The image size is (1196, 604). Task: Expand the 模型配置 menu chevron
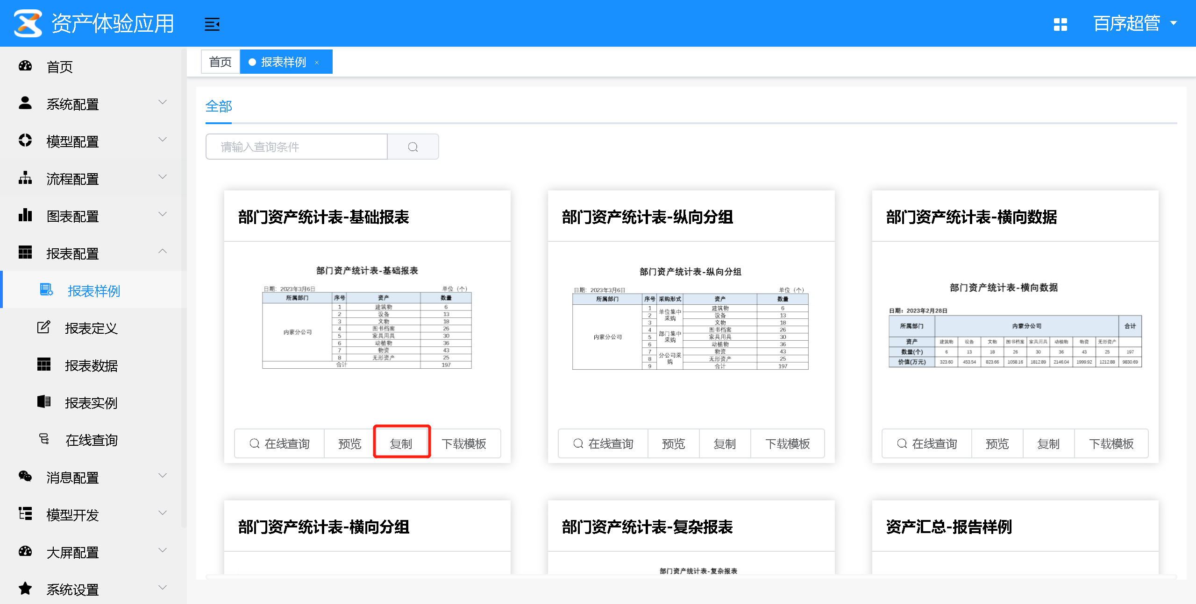pos(163,140)
